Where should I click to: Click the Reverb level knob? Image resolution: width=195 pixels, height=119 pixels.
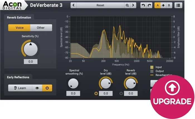coord(131,83)
